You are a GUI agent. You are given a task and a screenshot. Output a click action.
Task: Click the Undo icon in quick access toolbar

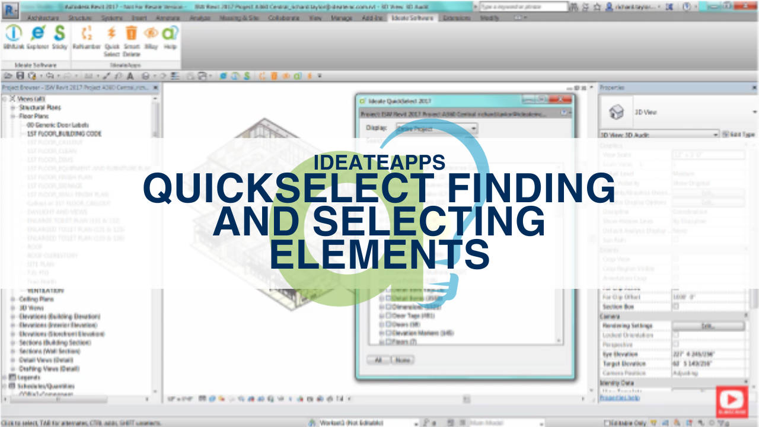(x=49, y=76)
